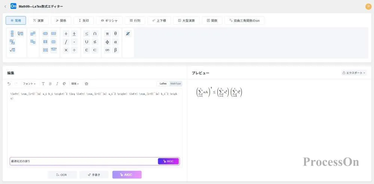
Task: Open the フォント dropdown
Action: (29, 84)
